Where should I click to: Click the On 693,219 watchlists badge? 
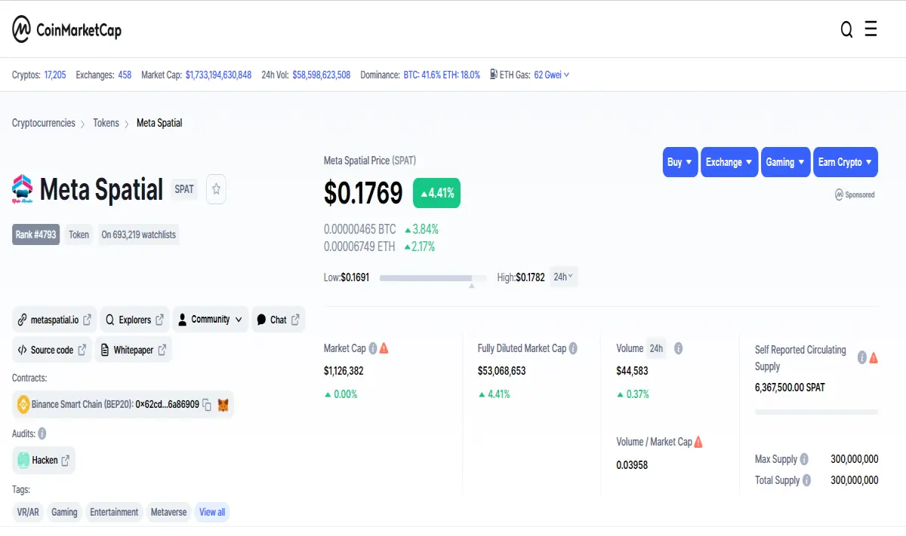click(x=139, y=234)
